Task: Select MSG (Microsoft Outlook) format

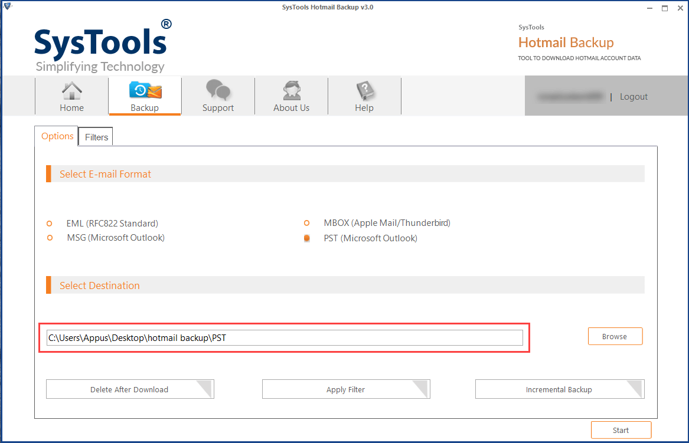Action: pyautogui.click(x=50, y=238)
